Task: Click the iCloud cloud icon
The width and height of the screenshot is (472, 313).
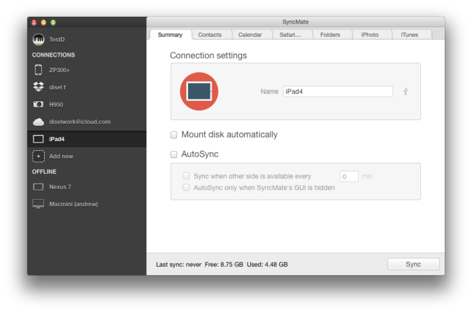Action: (38, 122)
